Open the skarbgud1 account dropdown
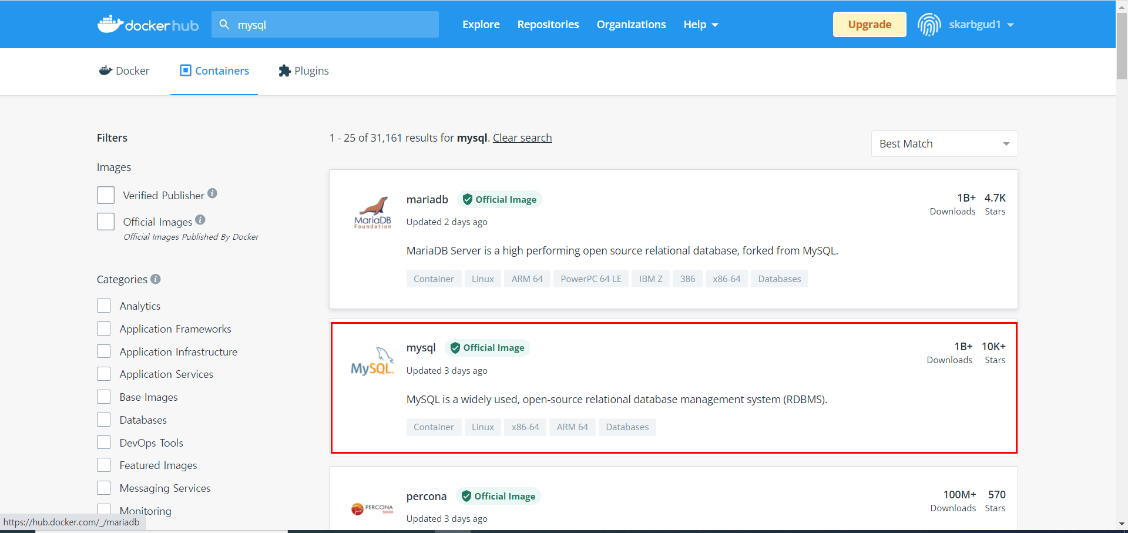1128x533 pixels. (x=981, y=25)
